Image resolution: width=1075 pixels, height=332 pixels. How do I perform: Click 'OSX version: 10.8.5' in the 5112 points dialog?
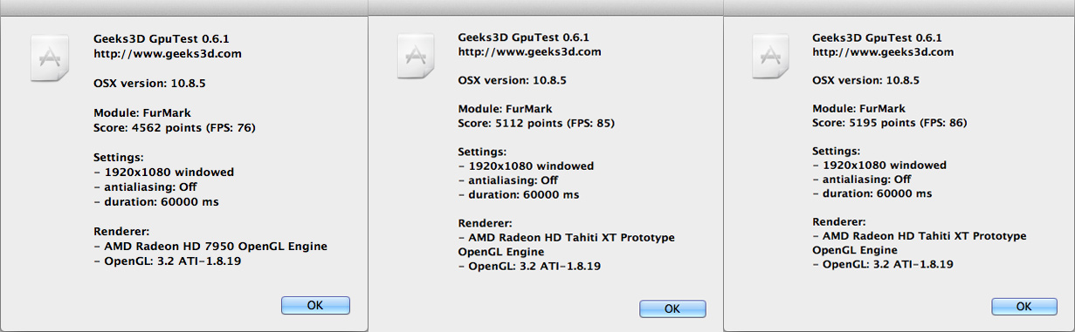click(513, 80)
